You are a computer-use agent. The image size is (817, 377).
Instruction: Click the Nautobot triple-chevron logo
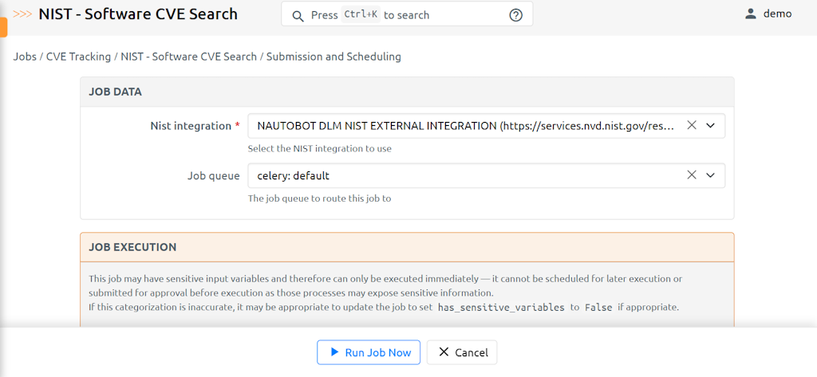coord(23,14)
